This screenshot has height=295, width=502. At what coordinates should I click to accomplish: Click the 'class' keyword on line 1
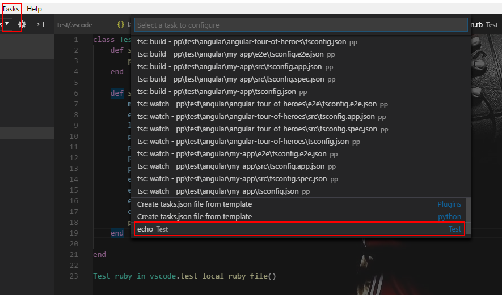pos(104,39)
